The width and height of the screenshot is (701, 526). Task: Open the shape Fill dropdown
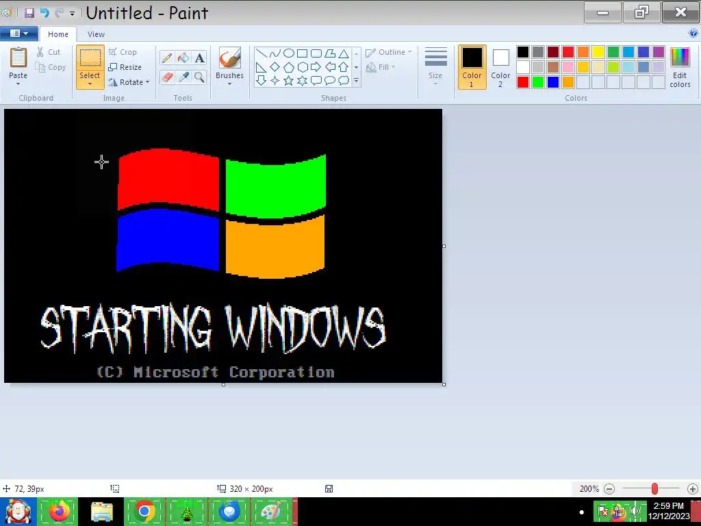(381, 67)
